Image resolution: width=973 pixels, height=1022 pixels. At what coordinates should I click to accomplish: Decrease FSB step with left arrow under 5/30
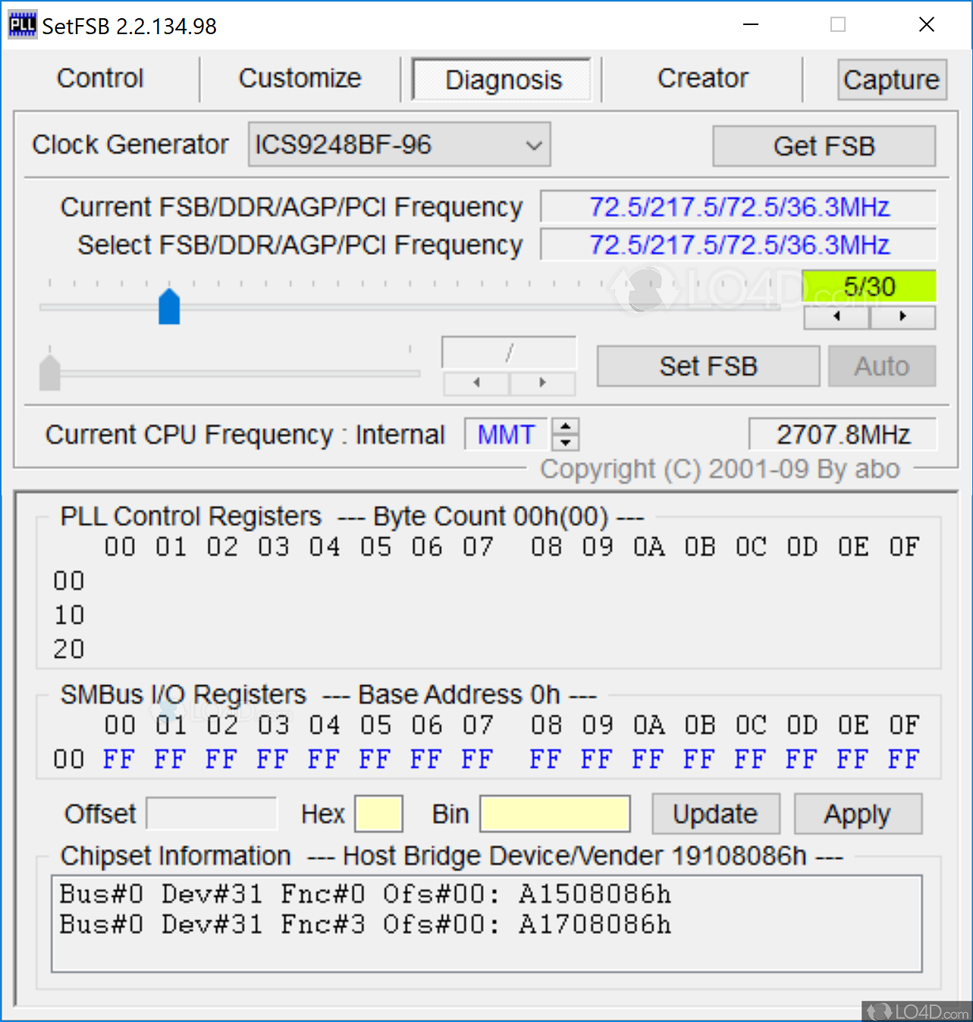pyautogui.click(x=836, y=316)
